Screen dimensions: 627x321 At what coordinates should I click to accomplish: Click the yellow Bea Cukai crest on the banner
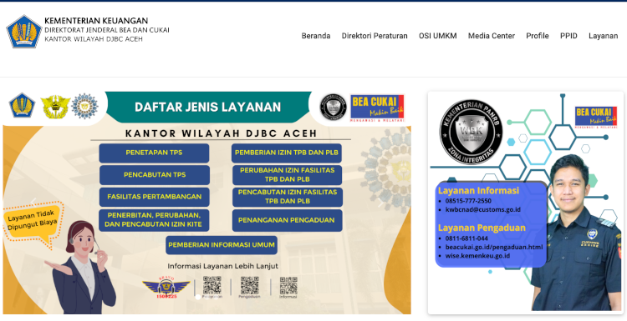pyautogui.click(x=55, y=107)
